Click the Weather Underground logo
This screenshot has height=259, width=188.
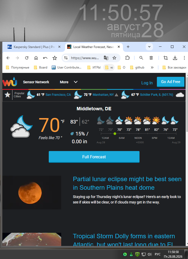point(10,82)
